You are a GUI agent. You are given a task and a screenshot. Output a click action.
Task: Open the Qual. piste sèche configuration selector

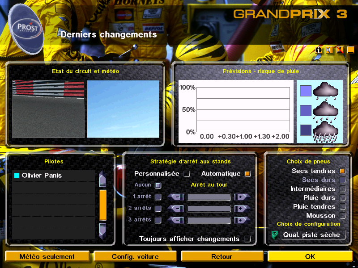tap(313, 235)
